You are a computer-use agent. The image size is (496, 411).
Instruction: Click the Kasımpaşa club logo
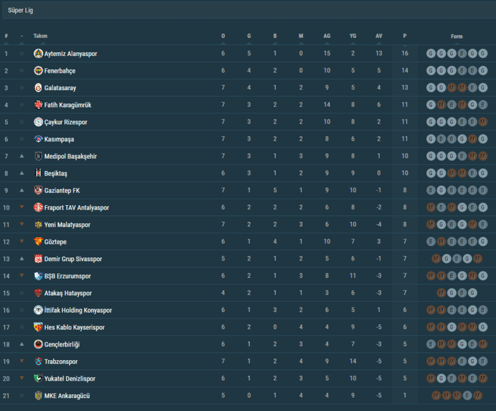[x=38, y=139]
